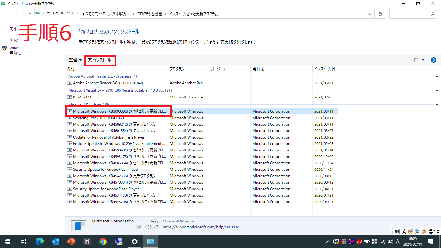Click the forward navigation arrow
This screenshot has width=441, height=248.
click(15, 14)
